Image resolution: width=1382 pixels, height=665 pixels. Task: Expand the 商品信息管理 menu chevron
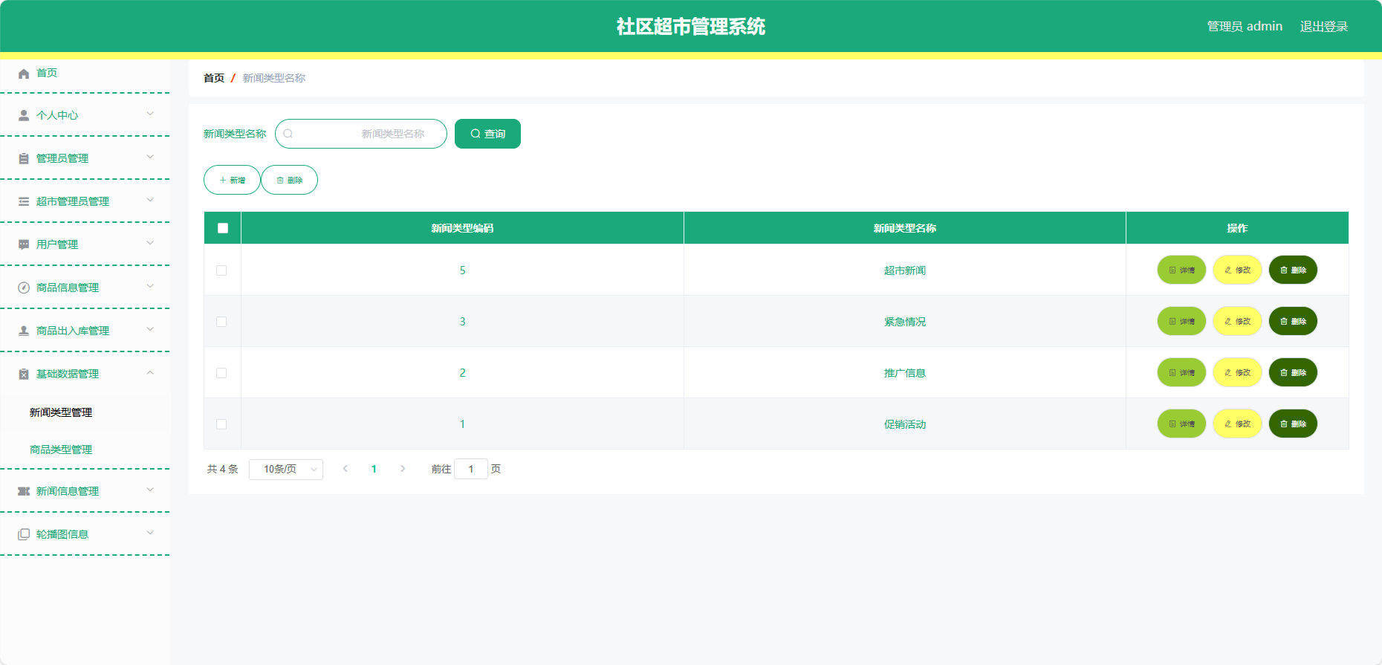150,286
